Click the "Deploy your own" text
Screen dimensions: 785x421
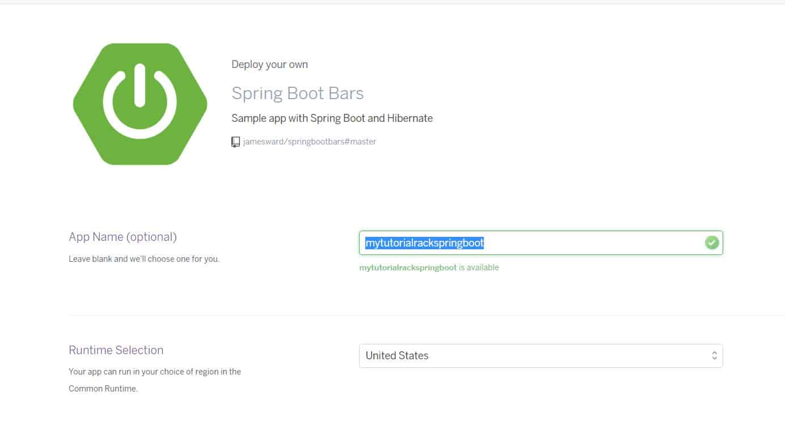click(x=269, y=65)
